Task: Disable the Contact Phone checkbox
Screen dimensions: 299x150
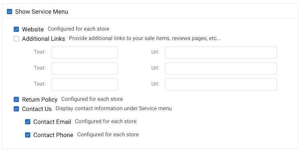Action: point(28,135)
